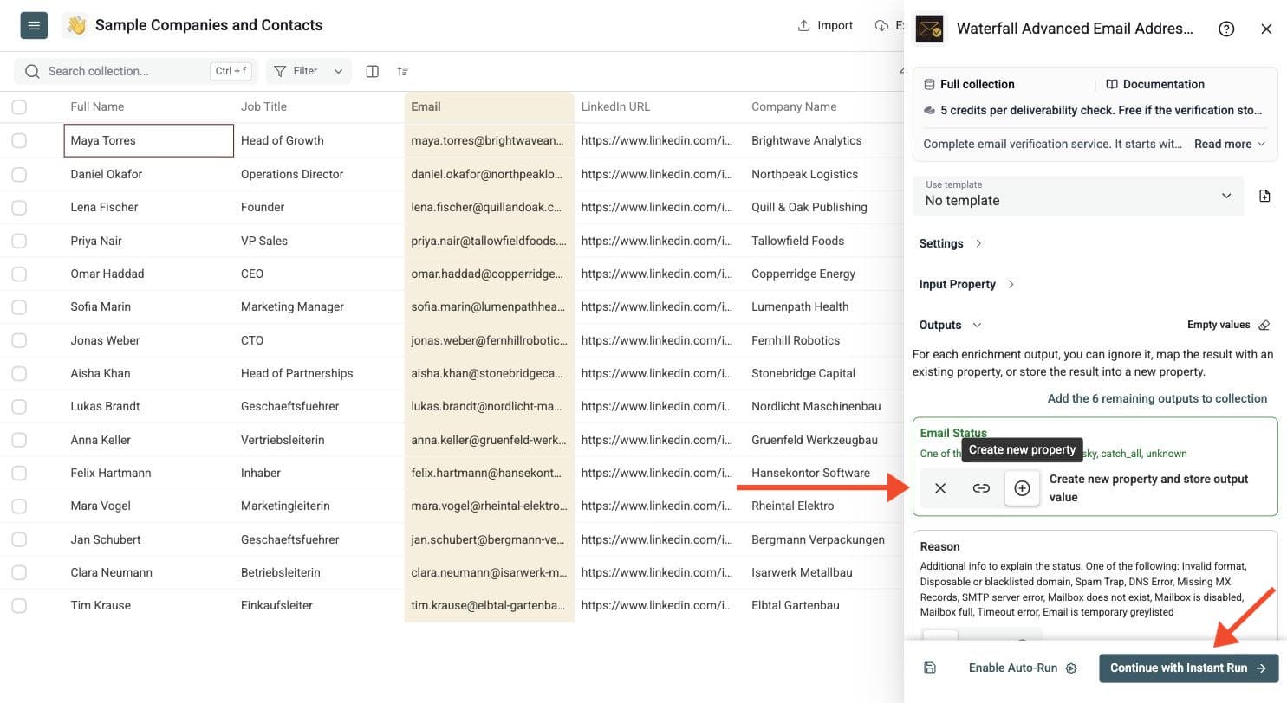The image size is (1287, 703).
Task: Toggle the column layout icon
Action: tap(372, 71)
